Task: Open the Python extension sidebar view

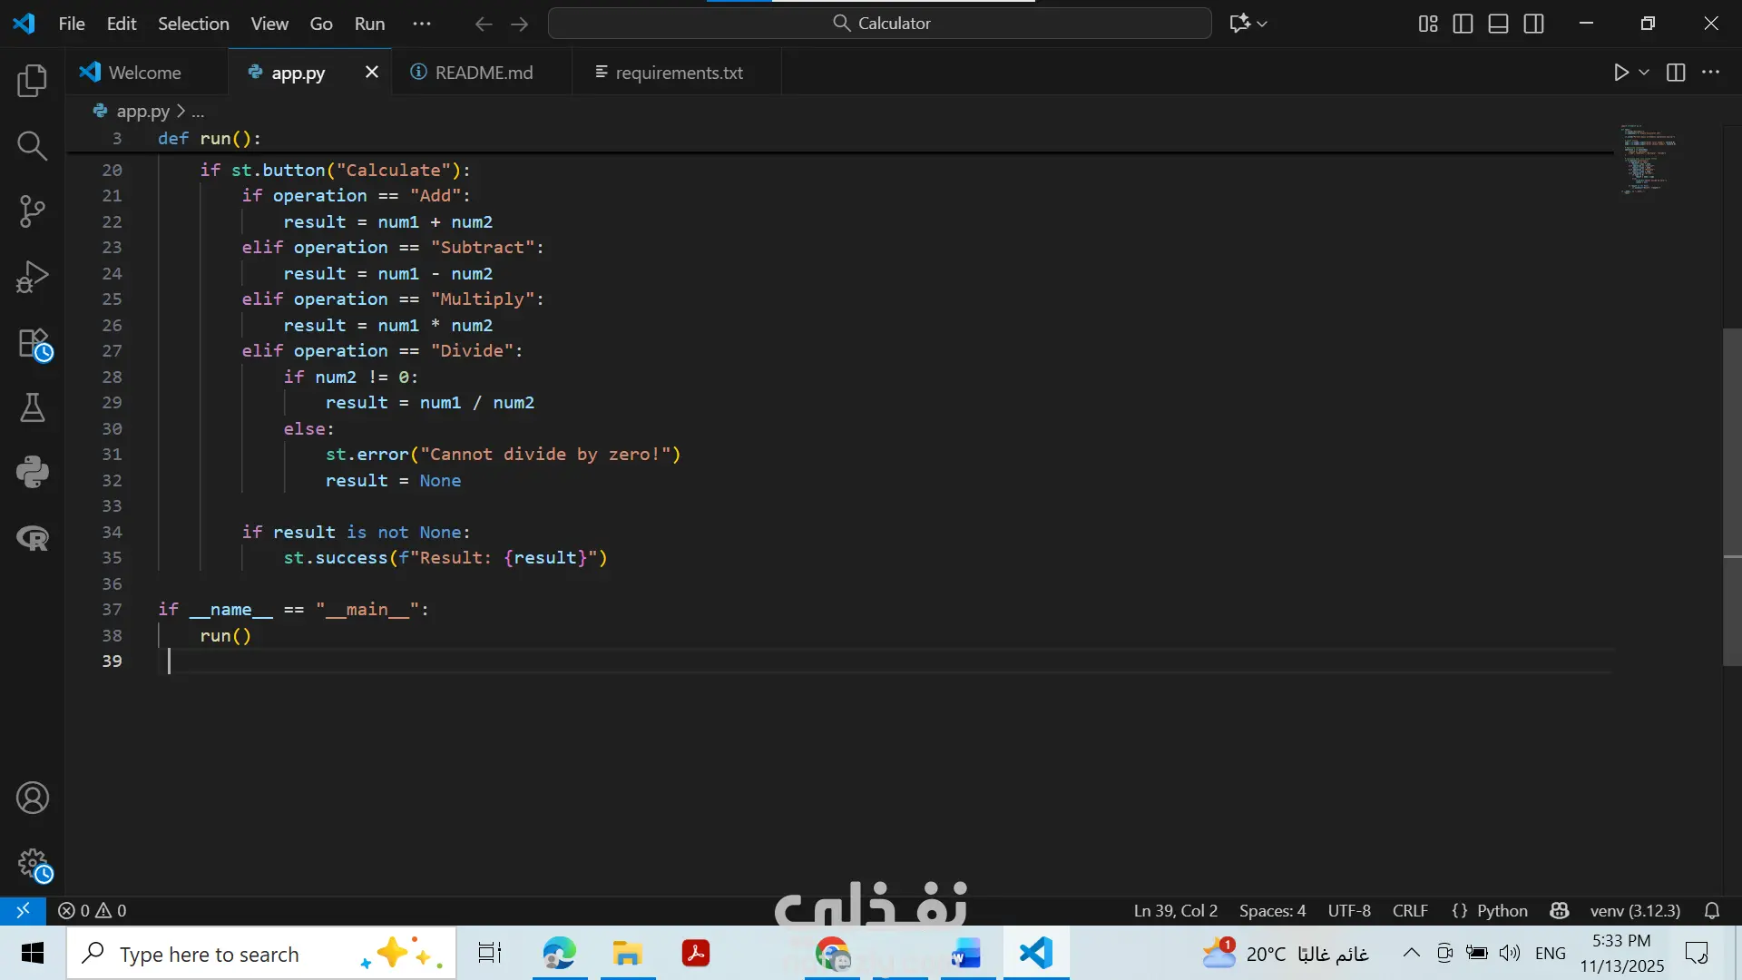Action: [32, 472]
